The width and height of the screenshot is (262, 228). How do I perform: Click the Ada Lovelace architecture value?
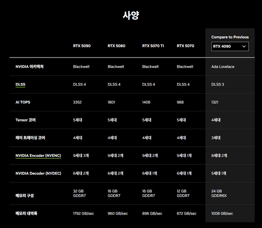pos(223,66)
